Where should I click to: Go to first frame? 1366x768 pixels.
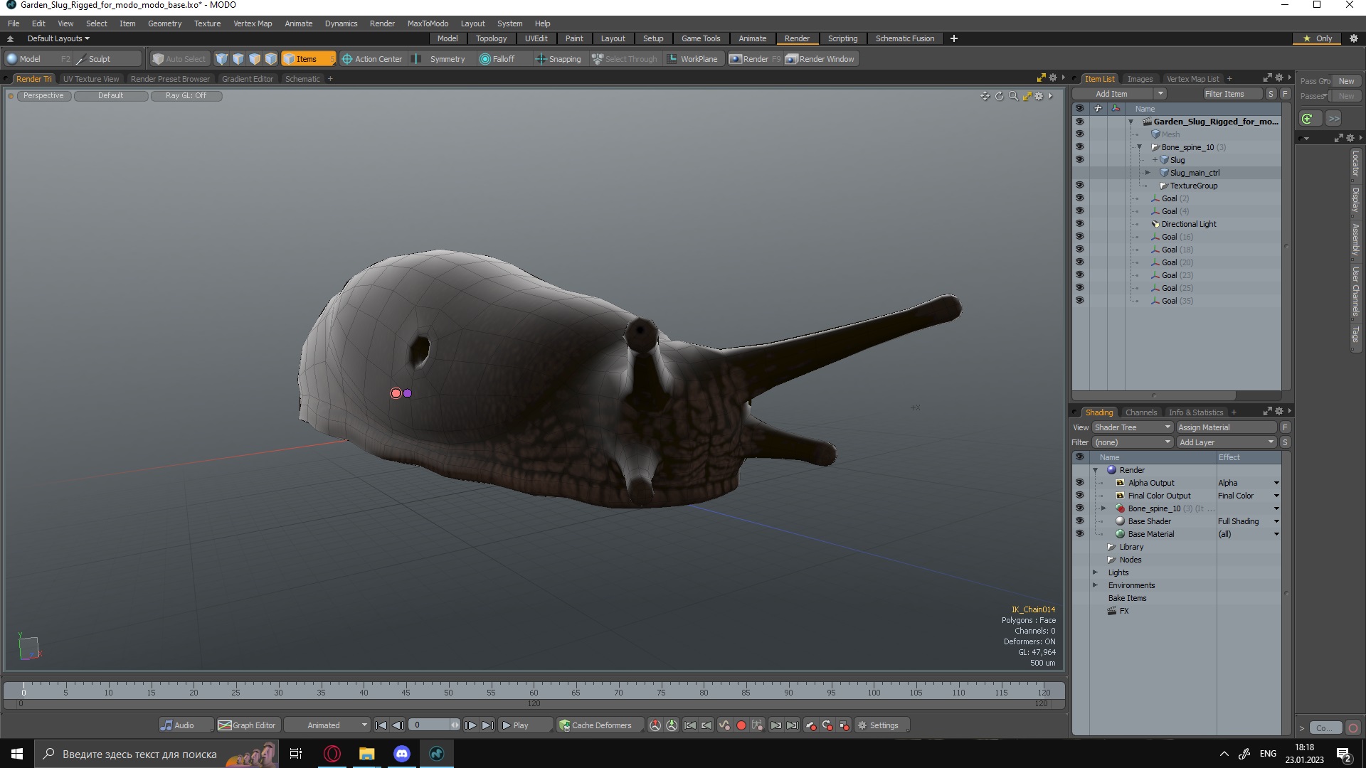coord(381,725)
